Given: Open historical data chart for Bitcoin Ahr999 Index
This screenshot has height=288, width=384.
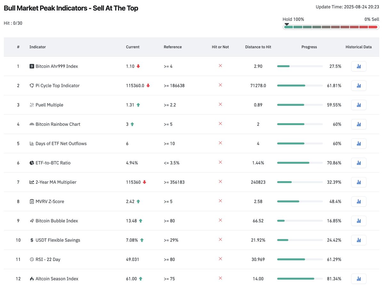Looking at the screenshot, I should point(359,66).
